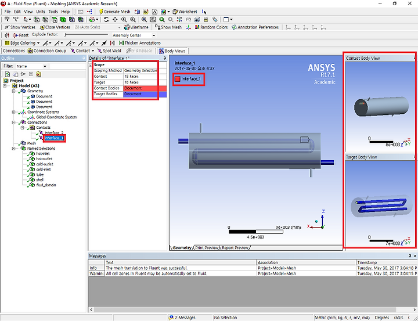Click the Generate Mesh button
This screenshot has height=321, width=418.
point(114,12)
